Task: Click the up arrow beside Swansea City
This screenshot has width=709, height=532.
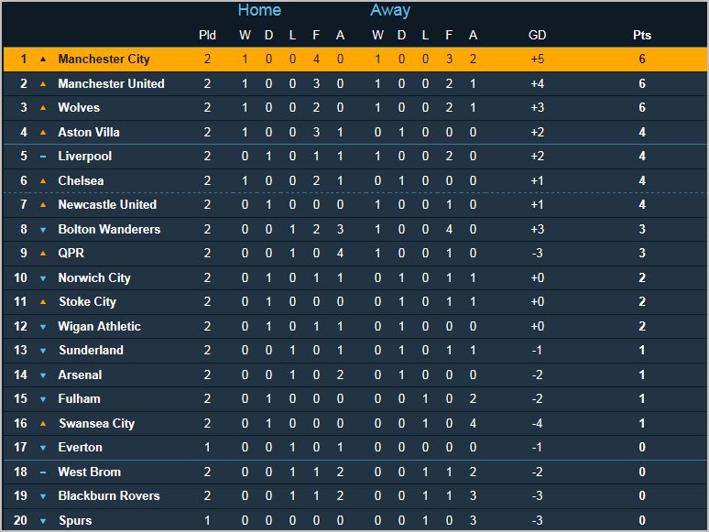Action: [43, 424]
